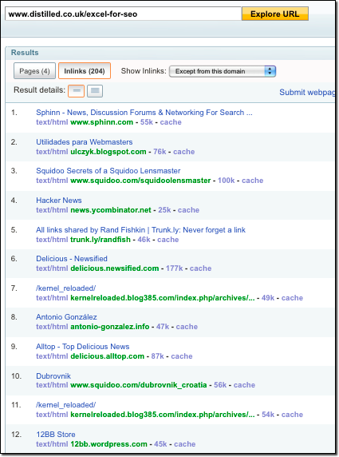The height and width of the screenshot is (457, 339).
Task: Open cache for www.sphinn.com
Action: point(171,122)
